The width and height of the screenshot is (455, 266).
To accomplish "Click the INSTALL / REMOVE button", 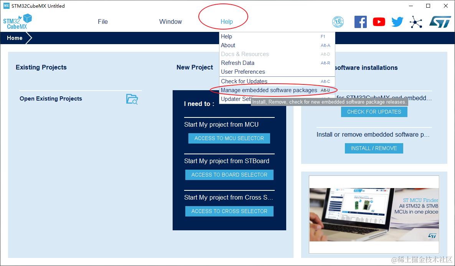I will pos(374,149).
